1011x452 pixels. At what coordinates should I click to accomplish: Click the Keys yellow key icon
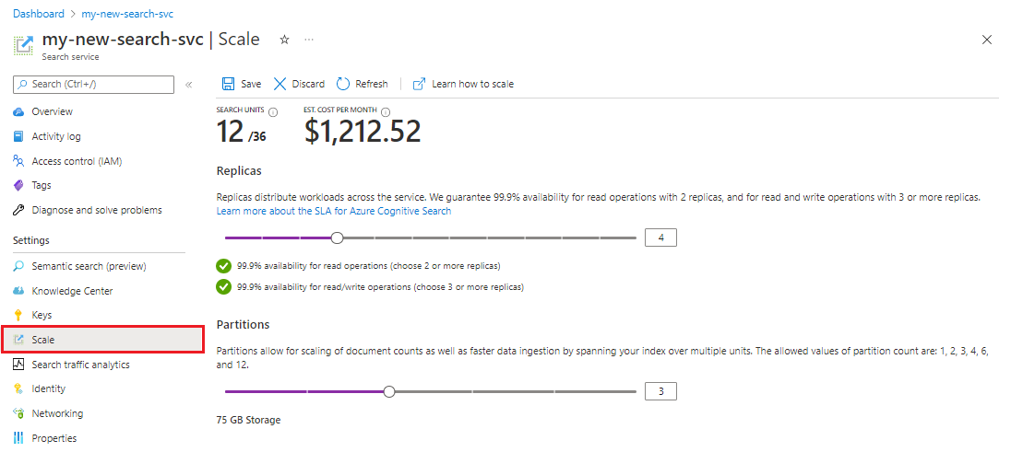(18, 316)
